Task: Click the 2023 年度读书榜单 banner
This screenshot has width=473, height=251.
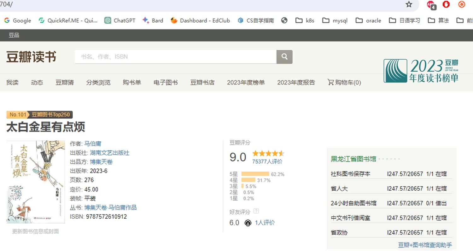Action: coord(421,71)
